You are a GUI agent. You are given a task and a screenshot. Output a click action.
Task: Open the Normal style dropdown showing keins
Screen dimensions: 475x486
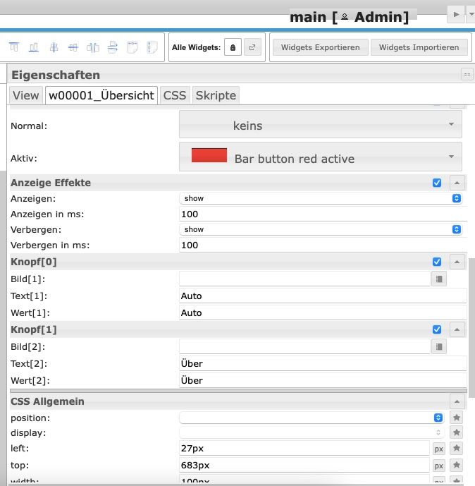coord(321,125)
